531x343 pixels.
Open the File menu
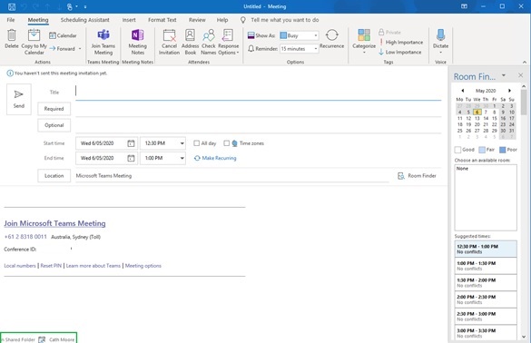(x=11, y=20)
